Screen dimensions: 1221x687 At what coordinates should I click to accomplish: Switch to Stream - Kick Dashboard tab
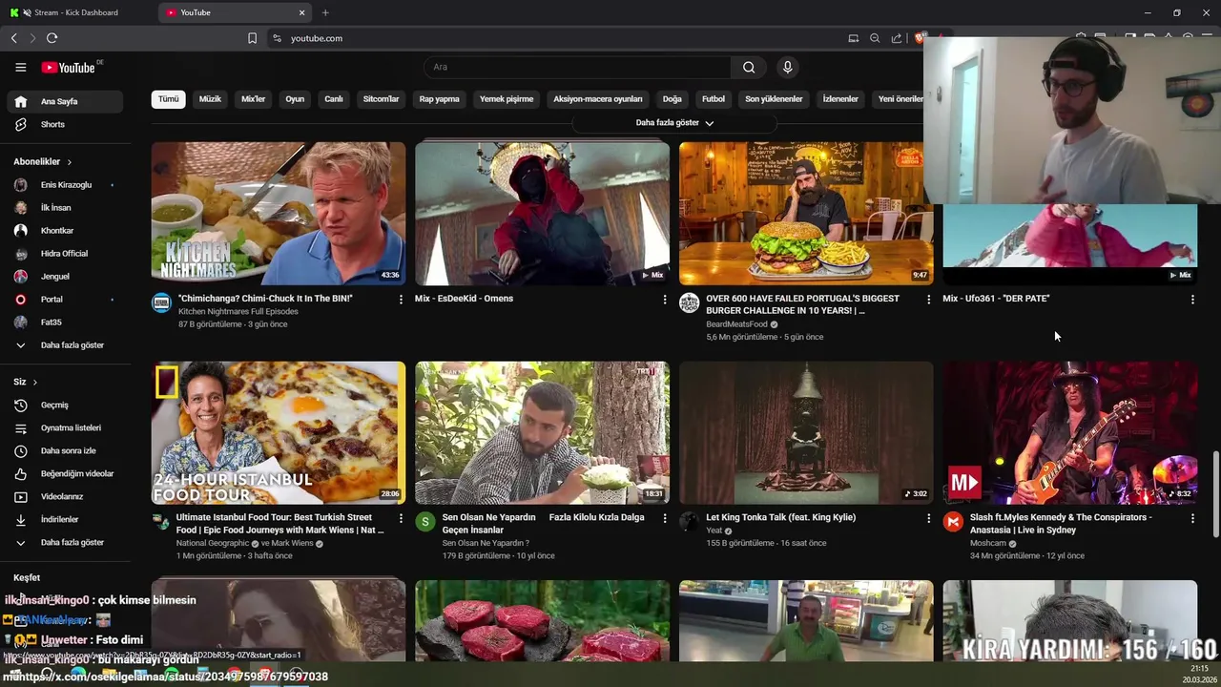tap(76, 12)
